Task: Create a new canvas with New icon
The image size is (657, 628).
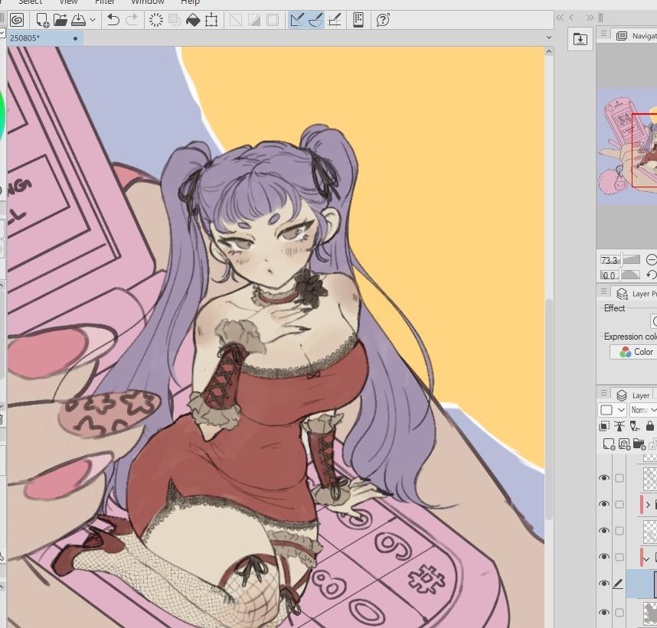Action: tap(42, 20)
